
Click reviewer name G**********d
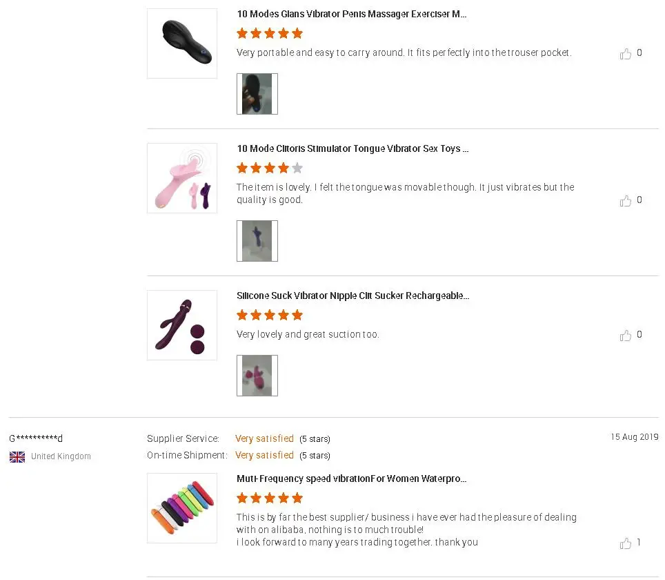pos(36,438)
